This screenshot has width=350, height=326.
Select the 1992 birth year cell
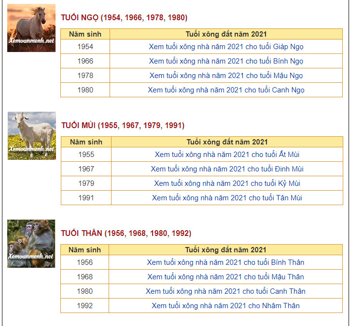point(84,306)
